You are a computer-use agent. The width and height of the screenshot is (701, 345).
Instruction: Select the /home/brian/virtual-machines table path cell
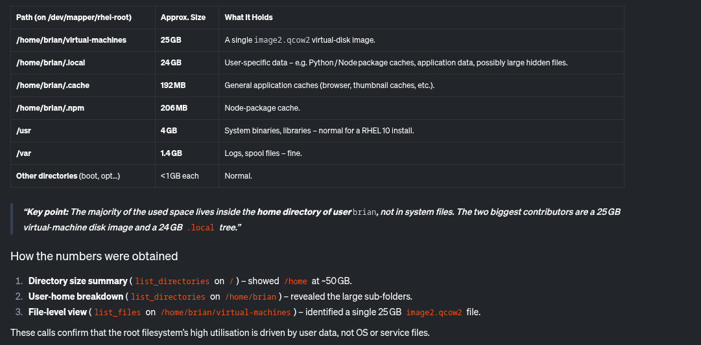(x=71, y=40)
